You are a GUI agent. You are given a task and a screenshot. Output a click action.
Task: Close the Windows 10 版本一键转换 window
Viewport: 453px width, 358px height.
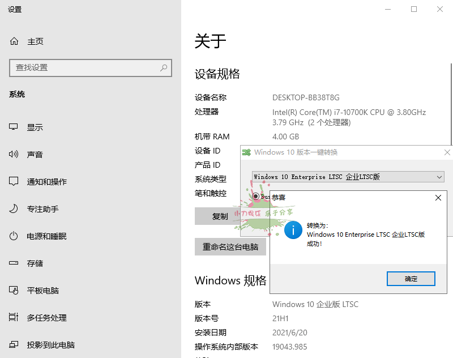[x=447, y=152]
